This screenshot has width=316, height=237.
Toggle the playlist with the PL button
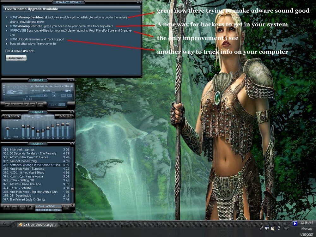70,95
